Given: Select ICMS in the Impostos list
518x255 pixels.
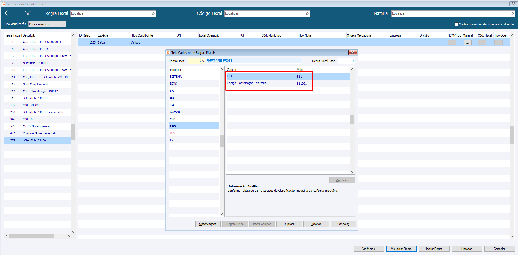Looking at the screenshot, I should (x=194, y=84).
